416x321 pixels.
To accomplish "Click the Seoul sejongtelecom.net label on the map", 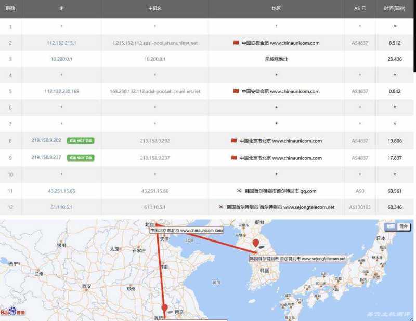I will pos(297,257).
